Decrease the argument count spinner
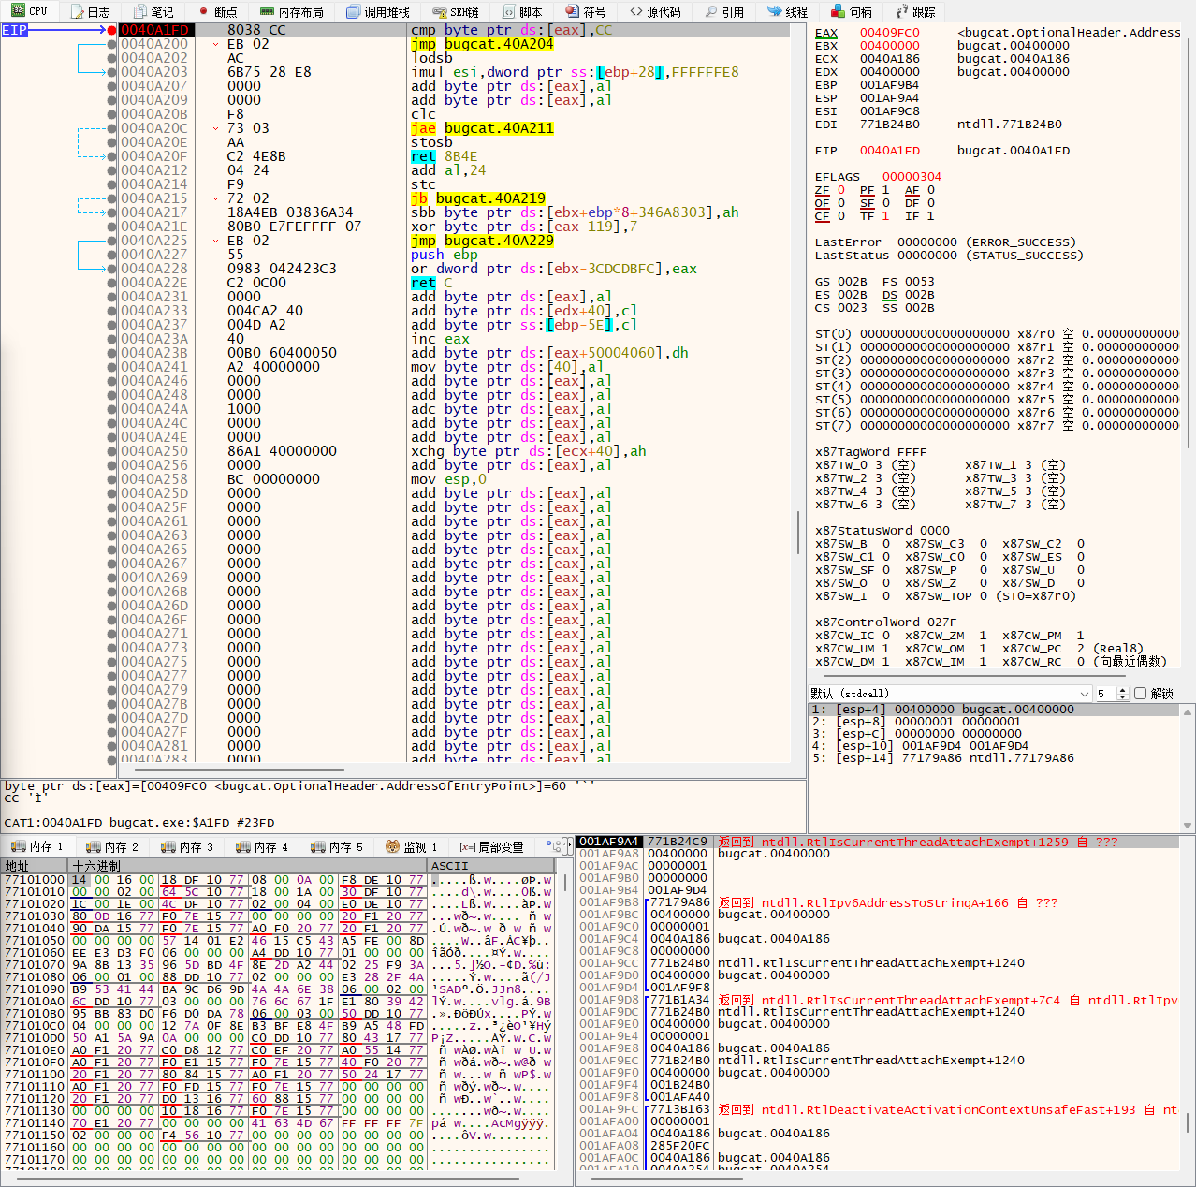 1124,697
